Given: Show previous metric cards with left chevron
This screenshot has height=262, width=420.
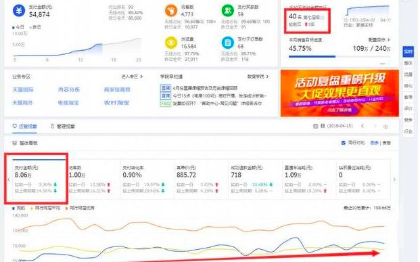Looking at the screenshot, I should click(9, 179).
